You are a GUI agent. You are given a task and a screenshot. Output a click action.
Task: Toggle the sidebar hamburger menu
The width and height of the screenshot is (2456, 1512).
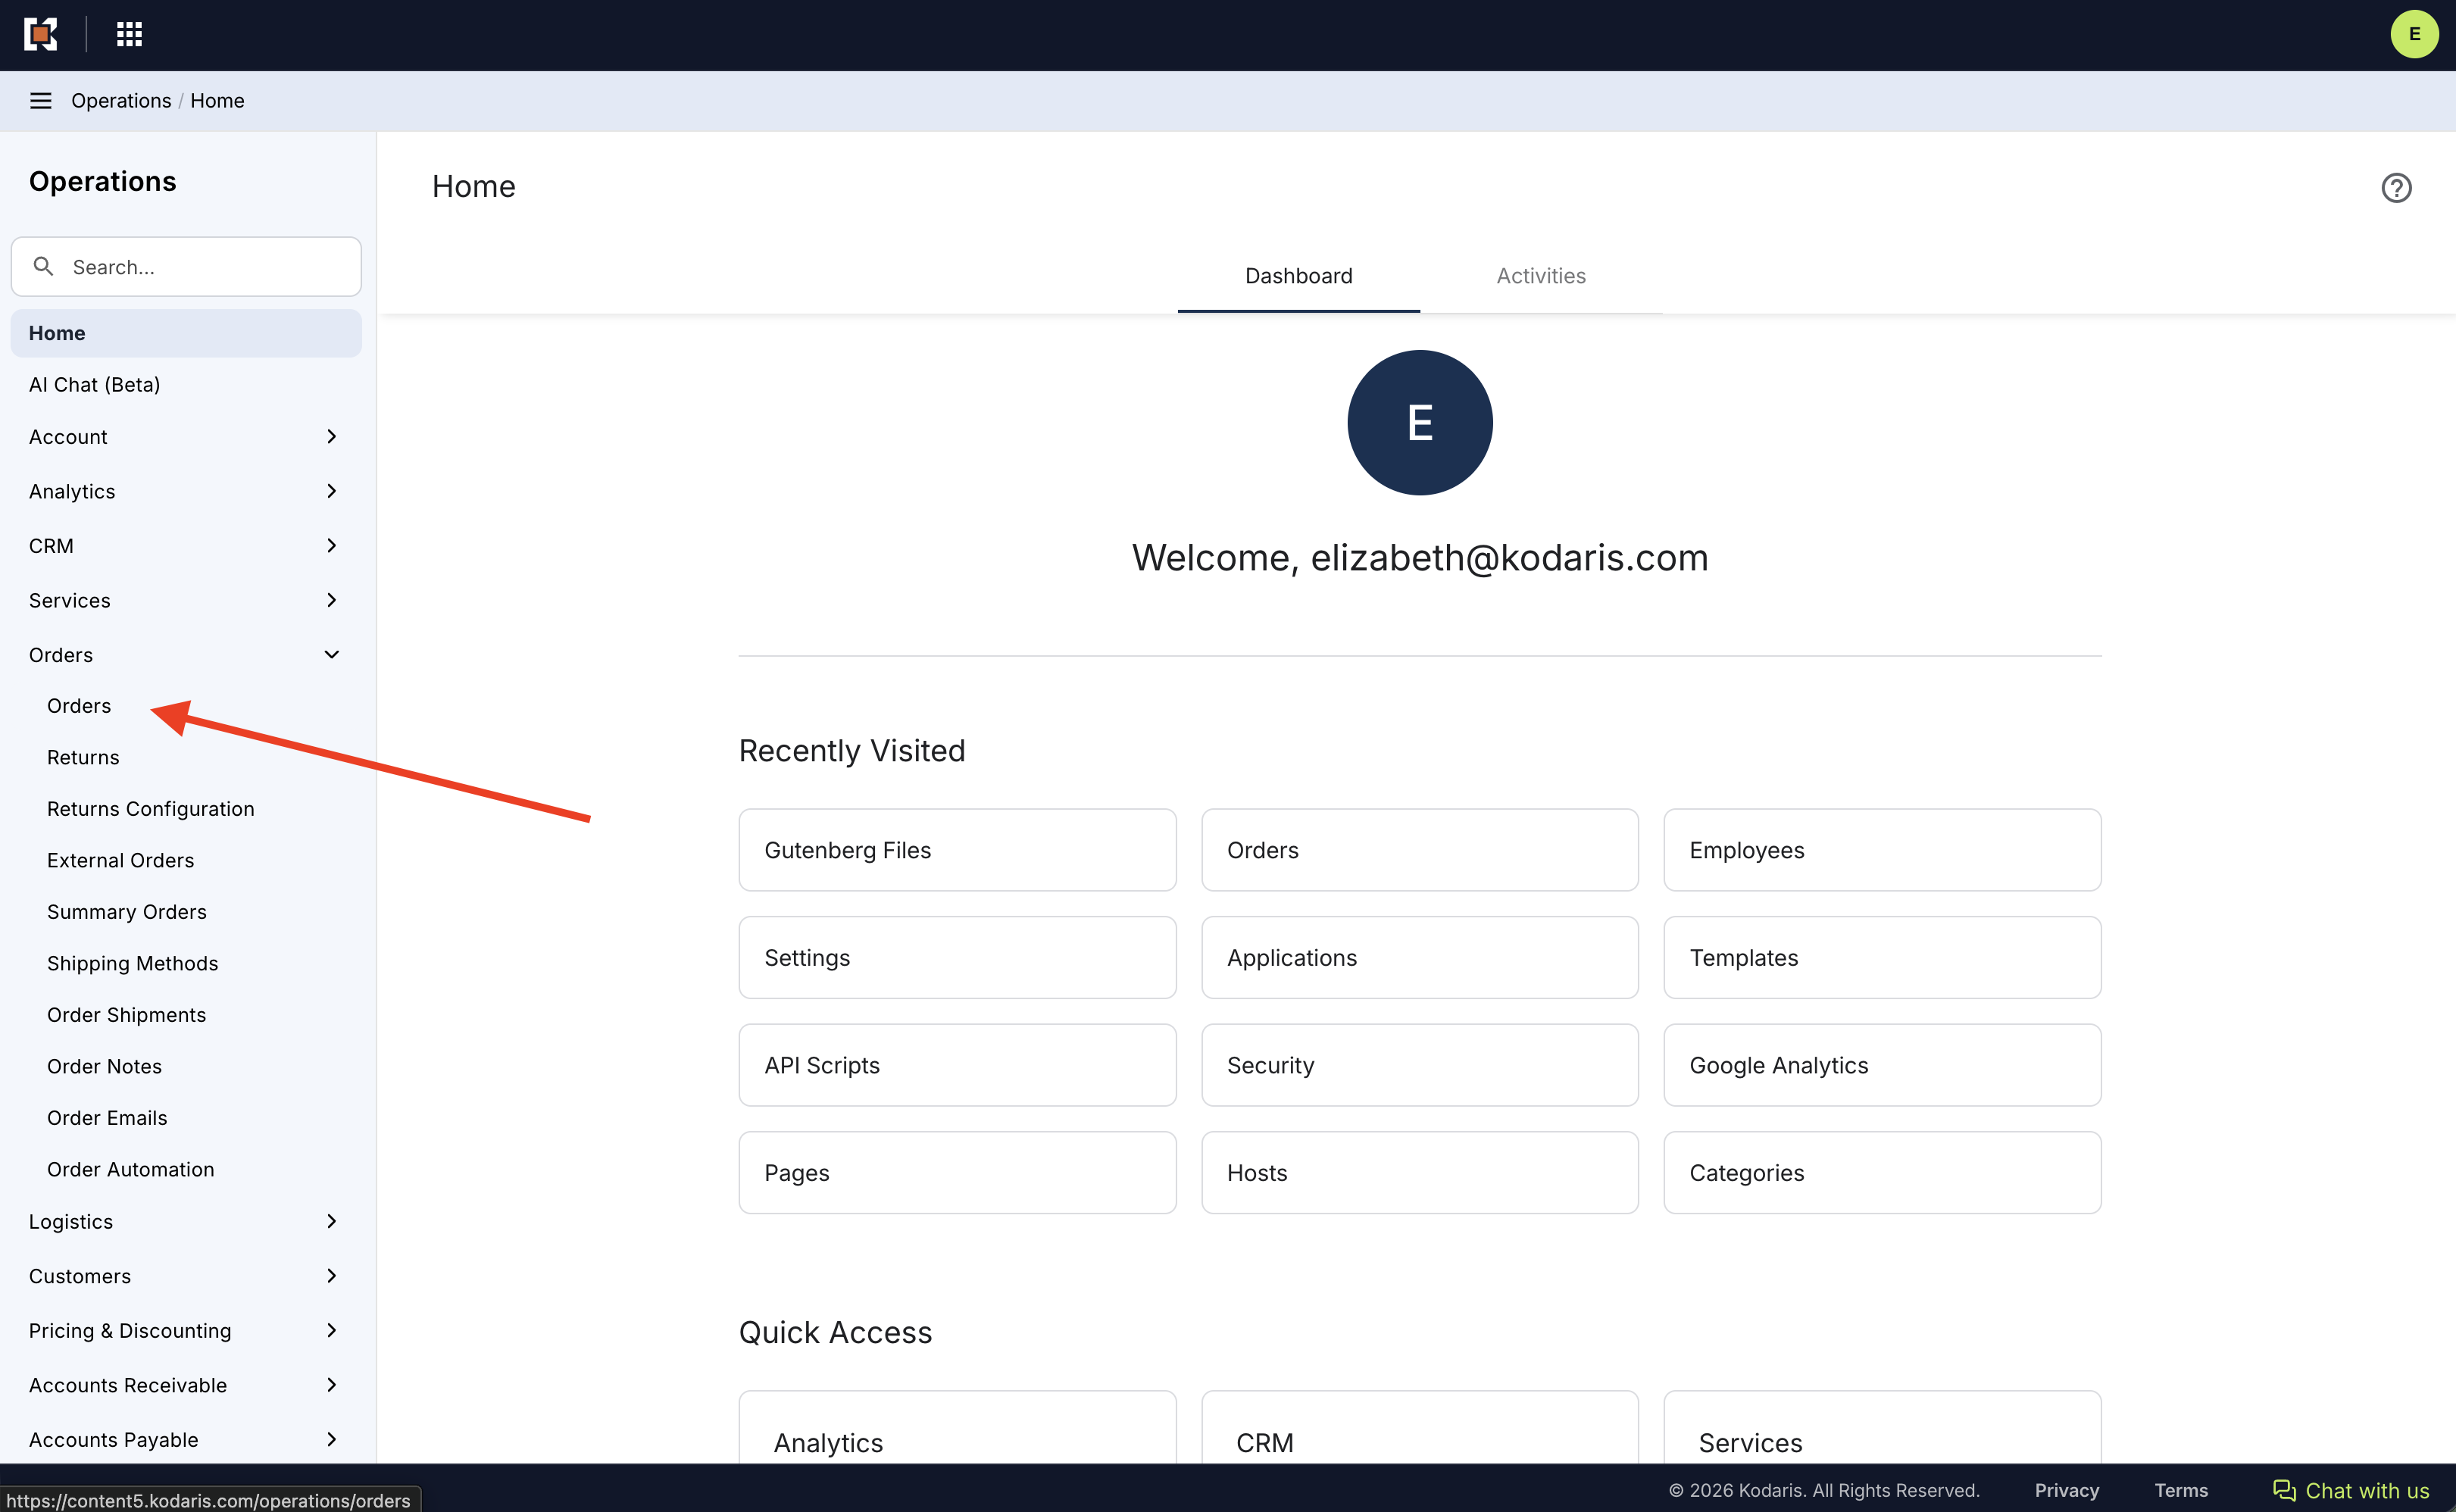[x=40, y=101]
